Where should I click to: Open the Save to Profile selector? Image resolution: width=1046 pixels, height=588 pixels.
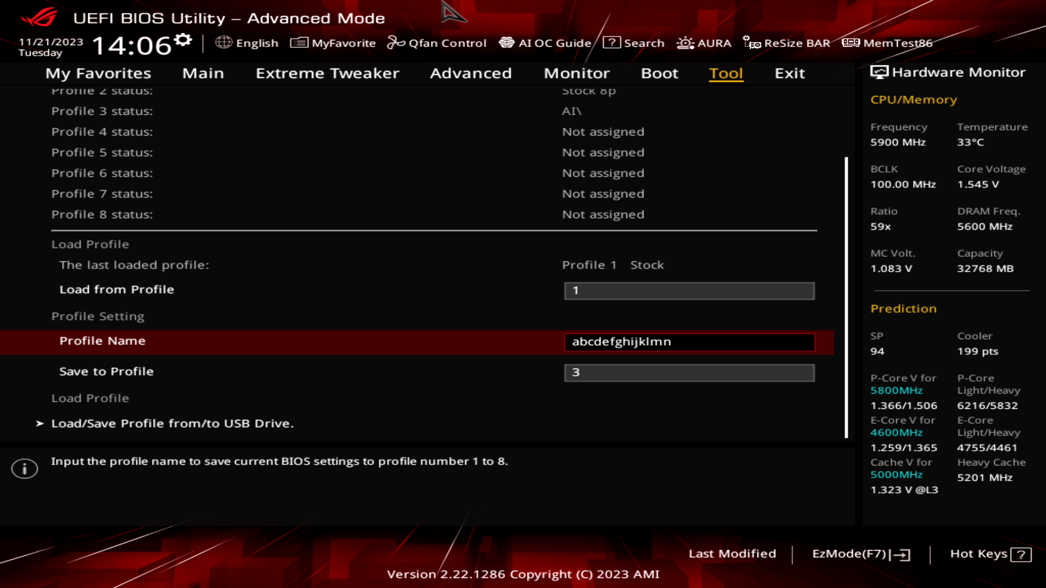click(689, 372)
